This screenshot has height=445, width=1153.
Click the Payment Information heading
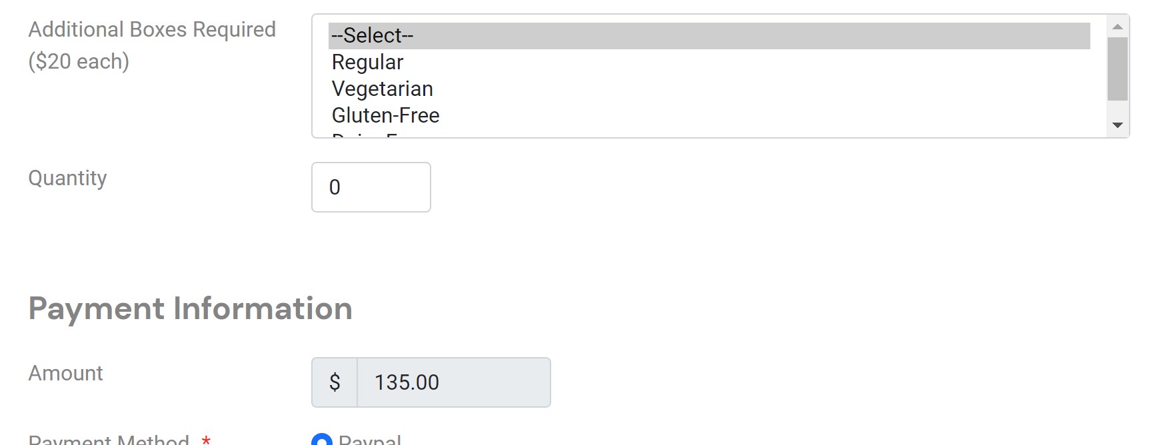(190, 308)
